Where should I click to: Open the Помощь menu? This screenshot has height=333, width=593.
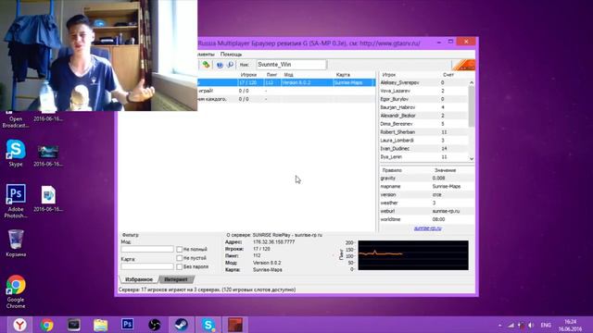[231, 55]
